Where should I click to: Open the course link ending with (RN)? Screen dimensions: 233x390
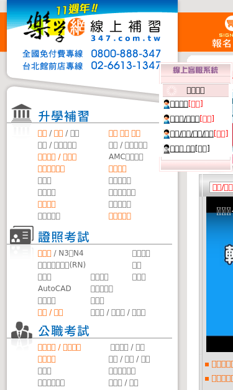pyautogui.click(x=62, y=265)
